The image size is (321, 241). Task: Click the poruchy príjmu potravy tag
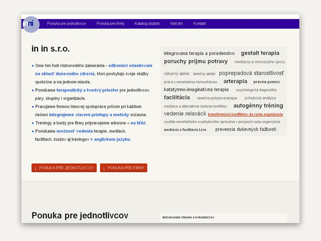point(196,61)
